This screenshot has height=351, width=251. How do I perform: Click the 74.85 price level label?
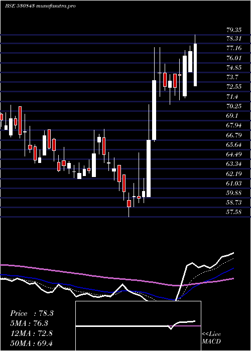pyautogui.click(x=233, y=68)
